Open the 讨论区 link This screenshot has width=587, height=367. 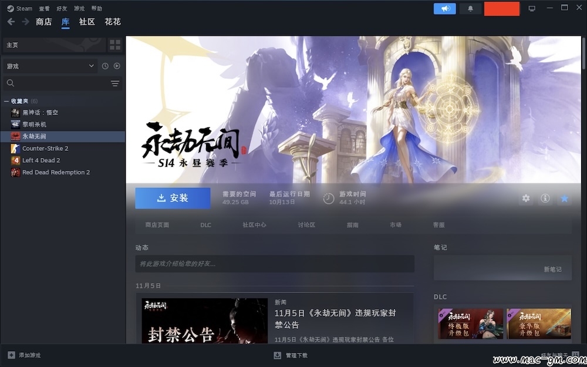tap(306, 225)
